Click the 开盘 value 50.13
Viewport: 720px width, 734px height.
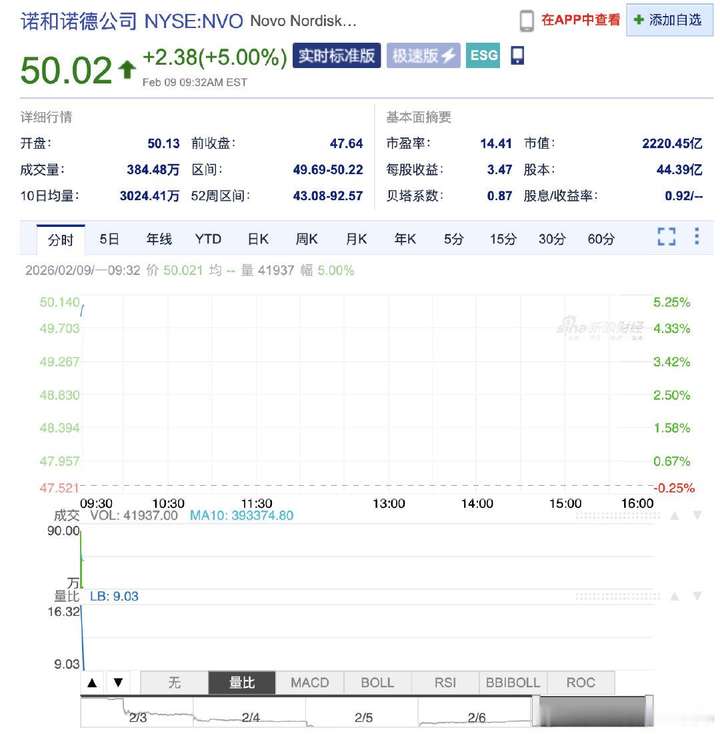(x=163, y=143)
